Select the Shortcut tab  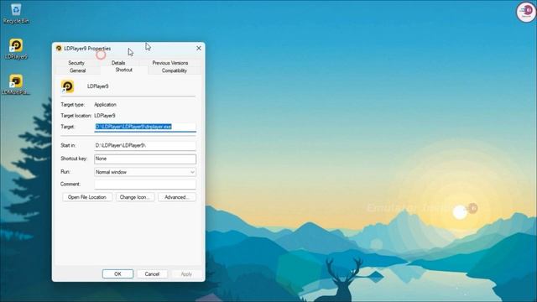click(x=123, y=70)
